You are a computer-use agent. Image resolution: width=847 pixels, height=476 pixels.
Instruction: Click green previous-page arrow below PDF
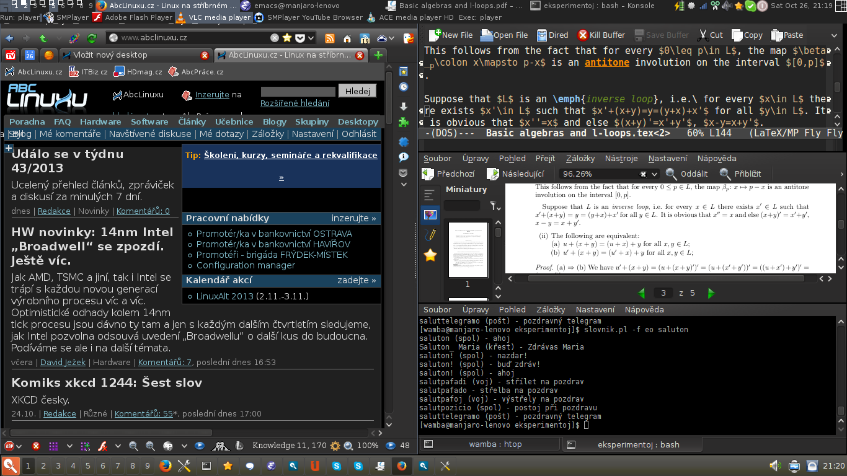(x=642, y=293)
